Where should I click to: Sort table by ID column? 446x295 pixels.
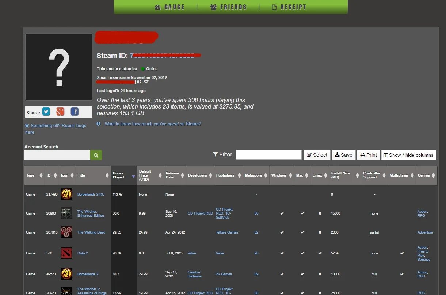52,175
